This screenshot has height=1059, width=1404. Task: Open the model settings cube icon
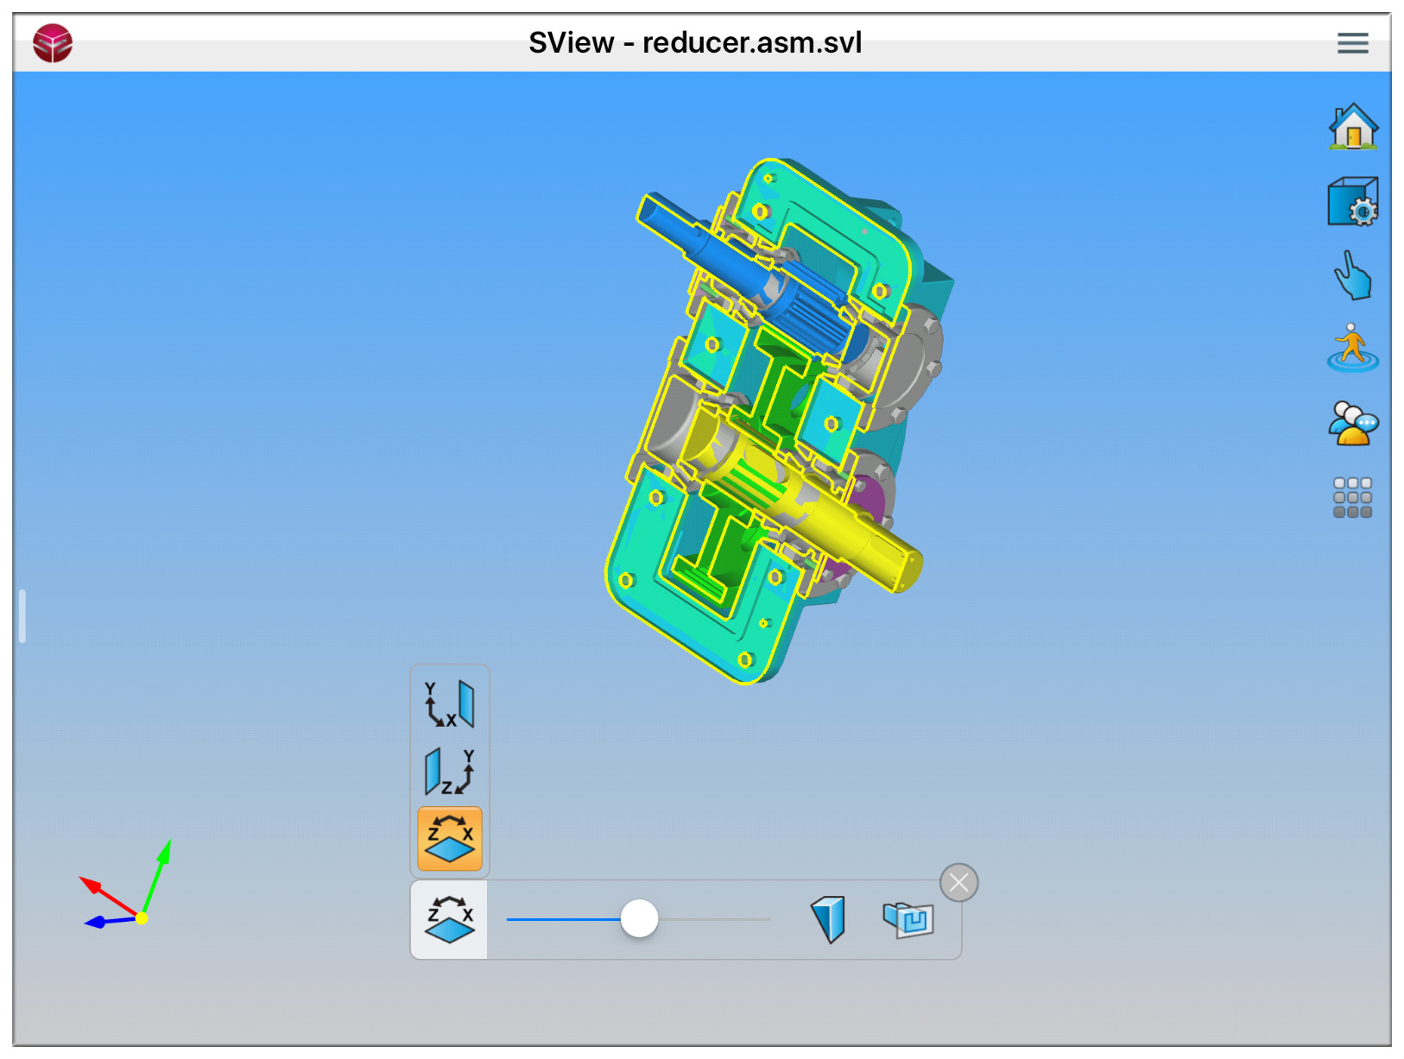click(1353, 202)
